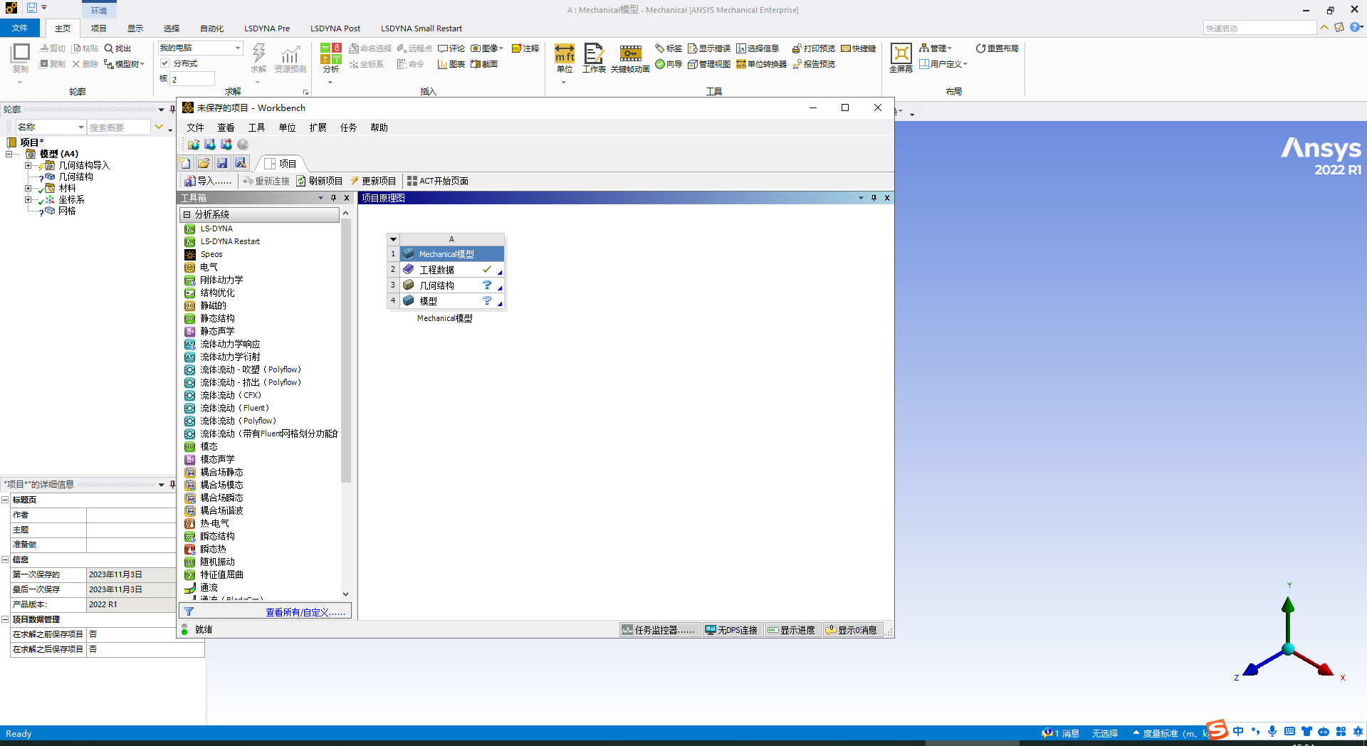Select Speos analysis system in toolbox
Image resolution: width=1367 pixels, height=746 pixels.
point(211,254)
